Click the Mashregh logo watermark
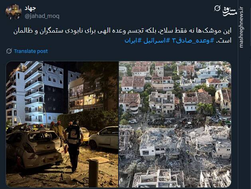The image size is (251, 189). (230, 11)
